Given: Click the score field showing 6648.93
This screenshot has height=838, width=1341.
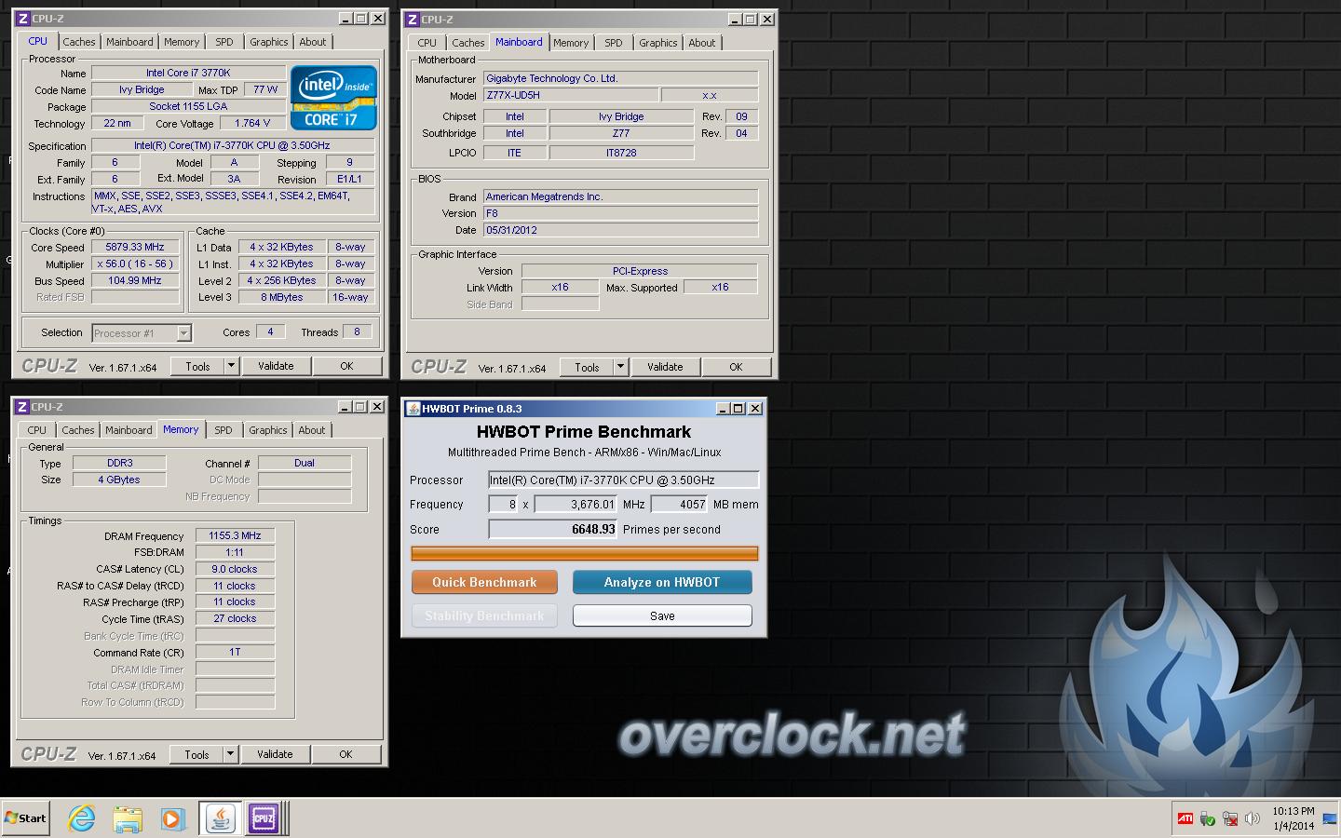Looking at the screenshot, I should [554, 529].
